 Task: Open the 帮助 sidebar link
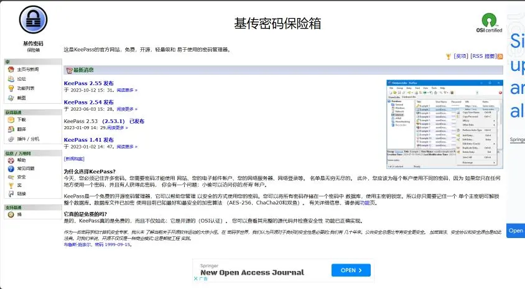21,160
